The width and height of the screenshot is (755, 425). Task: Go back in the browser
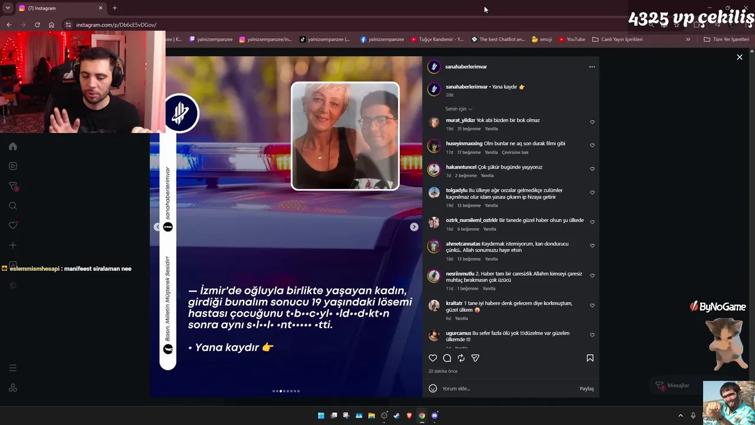coord(9,25)
